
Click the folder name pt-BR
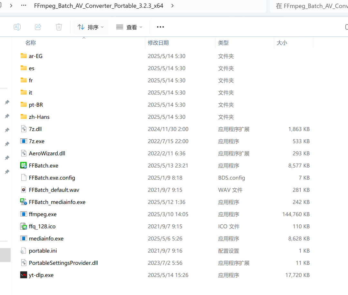[36, 105]
